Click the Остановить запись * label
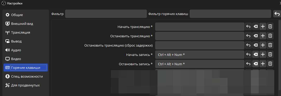Screen dimensions: 281x96 tap(136, 64)
